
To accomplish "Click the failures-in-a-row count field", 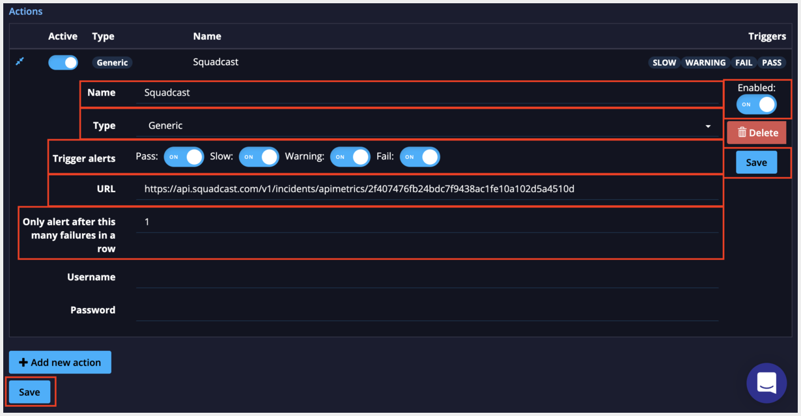I will click(427, 222).
